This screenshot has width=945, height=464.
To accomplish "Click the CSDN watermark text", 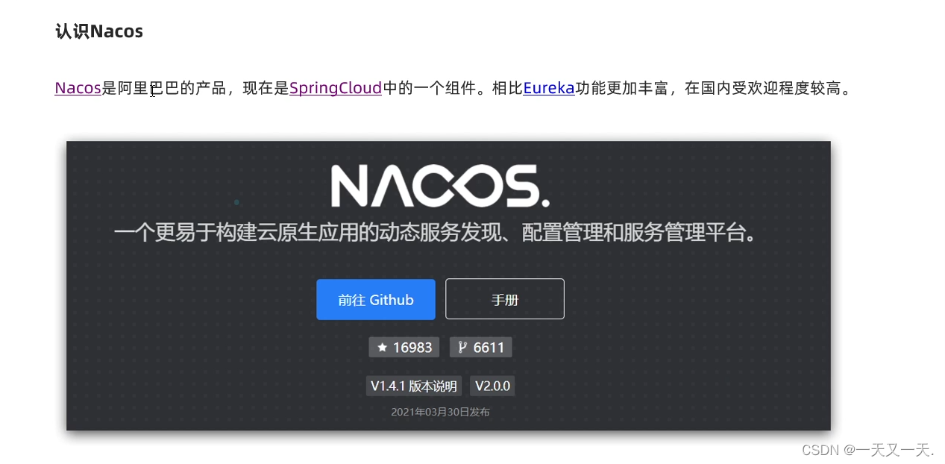I will (821, 450).
